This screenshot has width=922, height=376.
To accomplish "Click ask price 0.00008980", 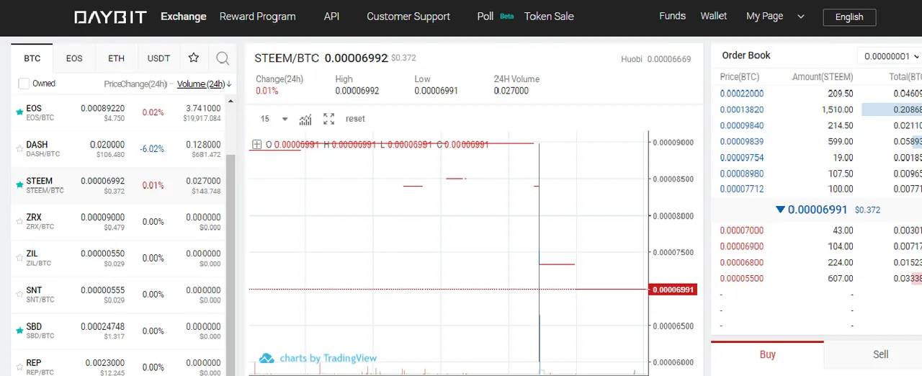I will point(742,174).
